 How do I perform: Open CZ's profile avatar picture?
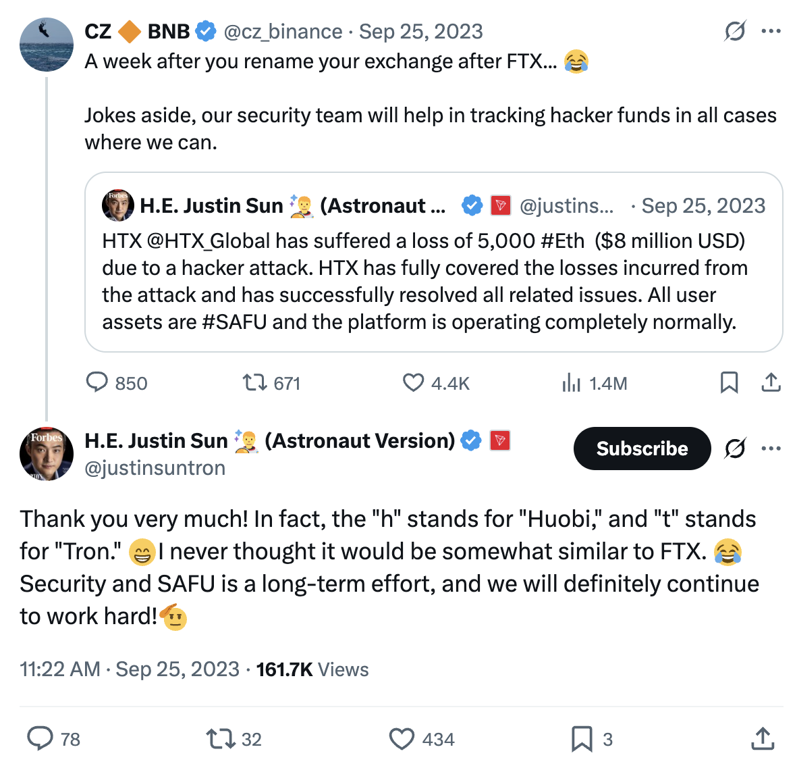tap(47, 45)
